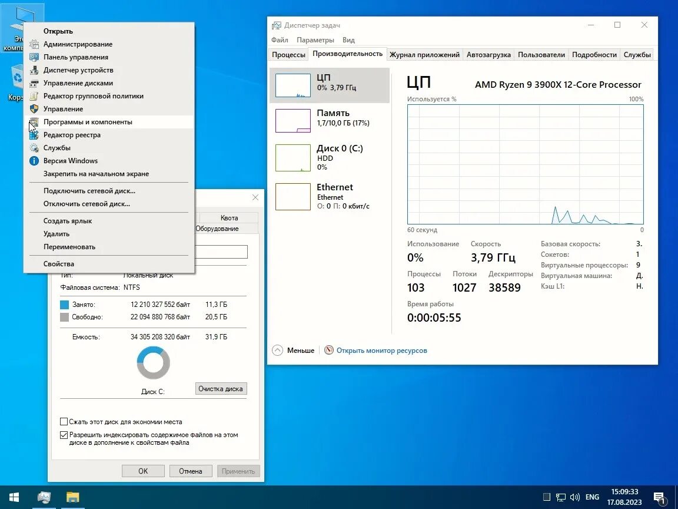Click the ENG language indicator
The height and width of the screenshot is (509, 678).
click(593, 497)
